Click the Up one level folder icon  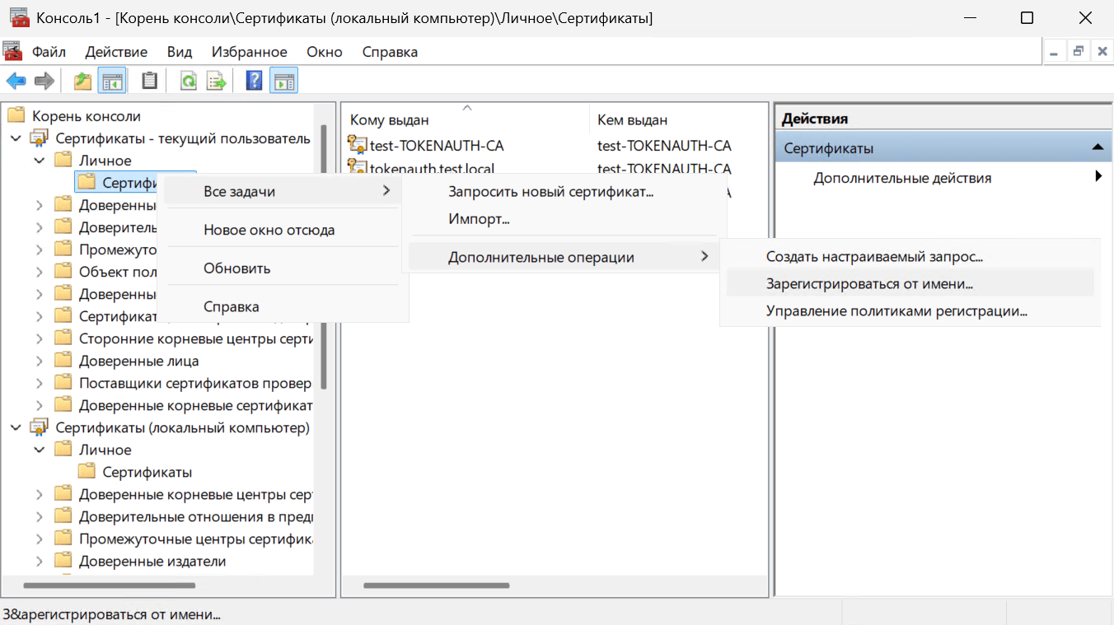pyautogui.click(x=82, y=81)
